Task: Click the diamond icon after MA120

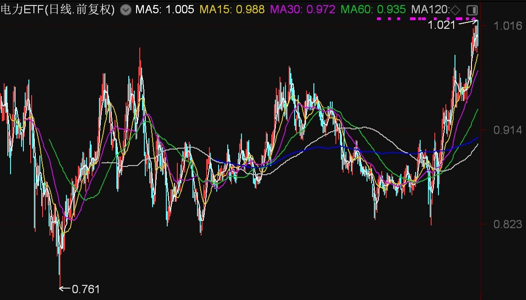Action: pos(455,10)
